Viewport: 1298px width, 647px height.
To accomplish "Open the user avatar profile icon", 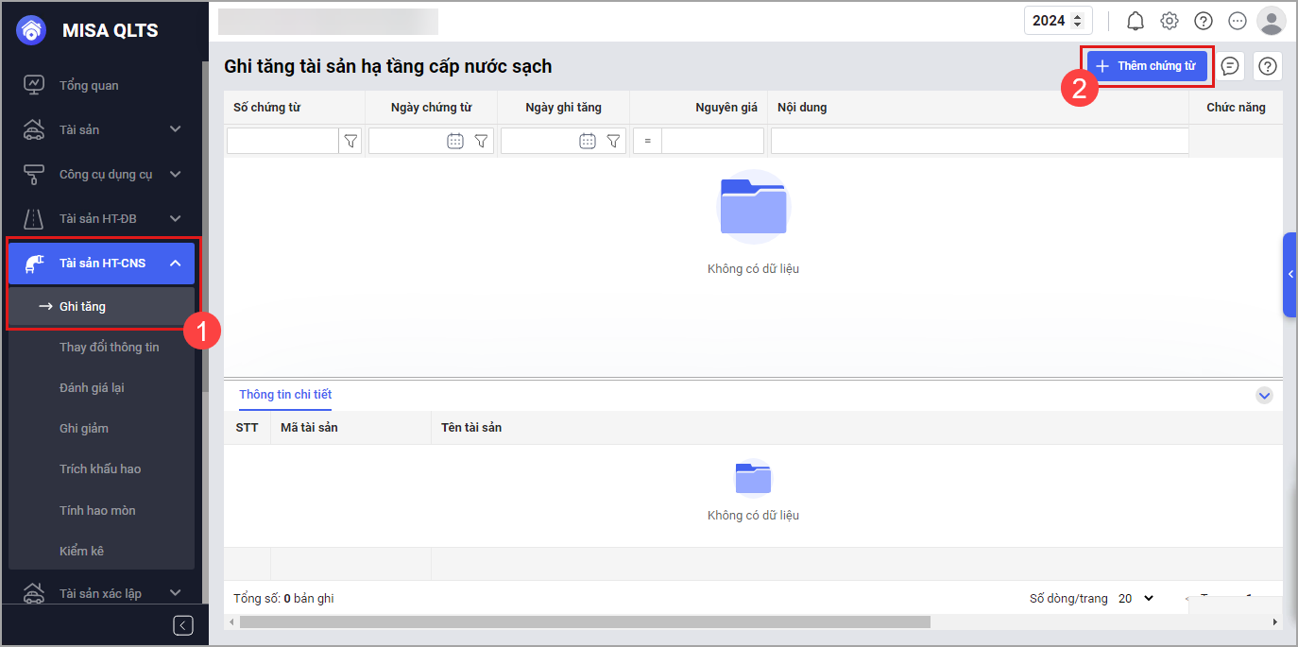I will coord(1272,21).
